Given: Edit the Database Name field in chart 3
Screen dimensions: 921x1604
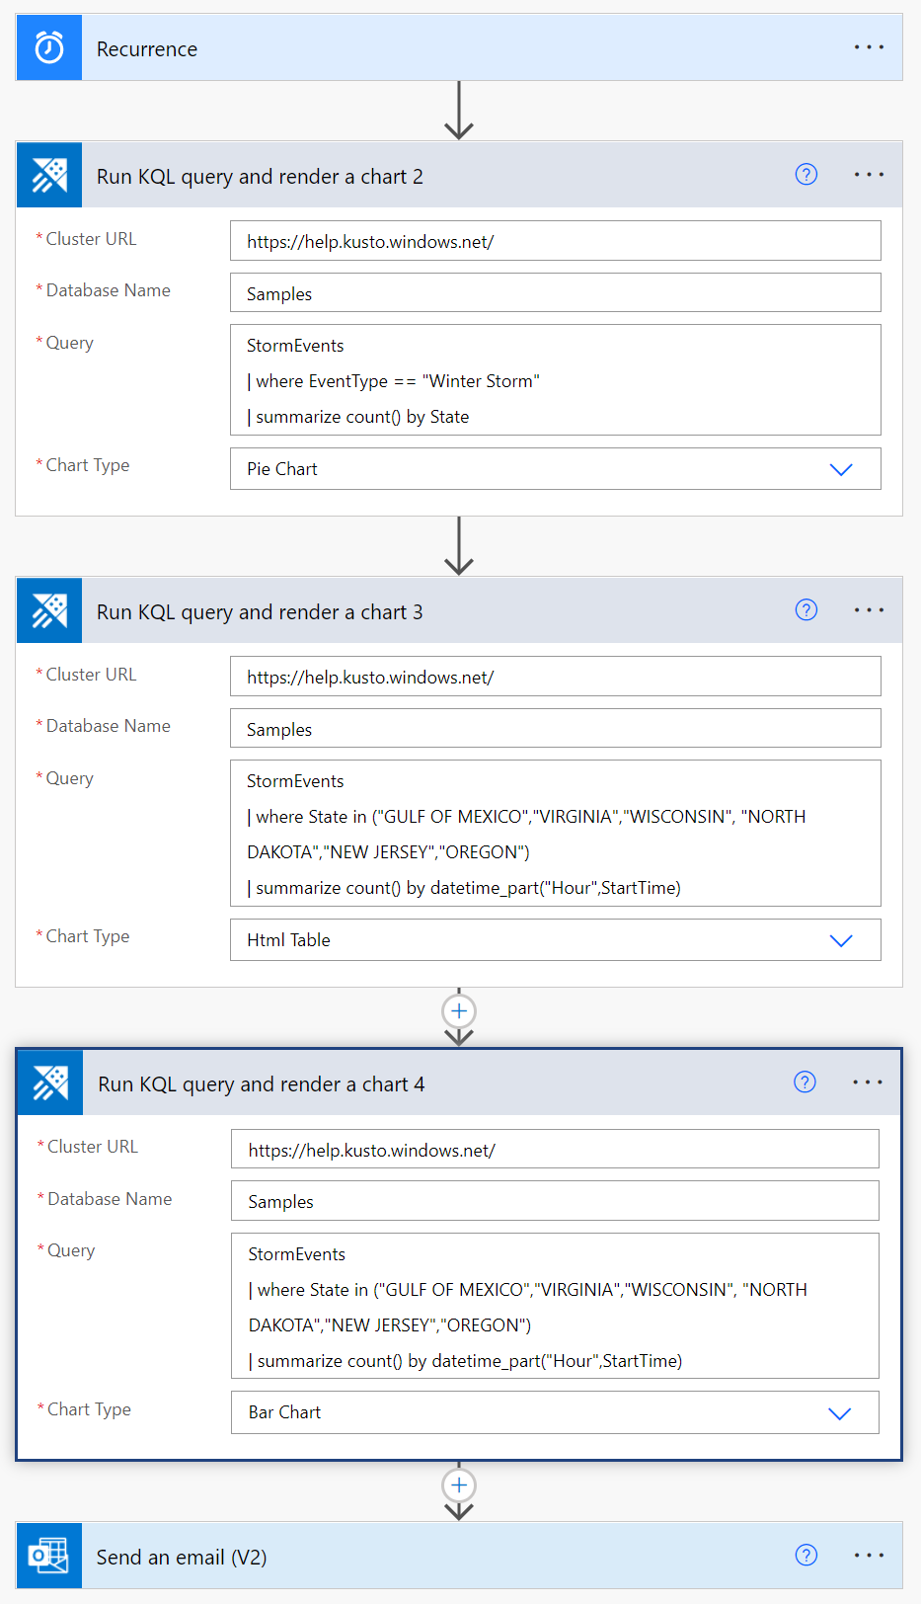Looking at the screenshot, I should click(x=556, y=729).
